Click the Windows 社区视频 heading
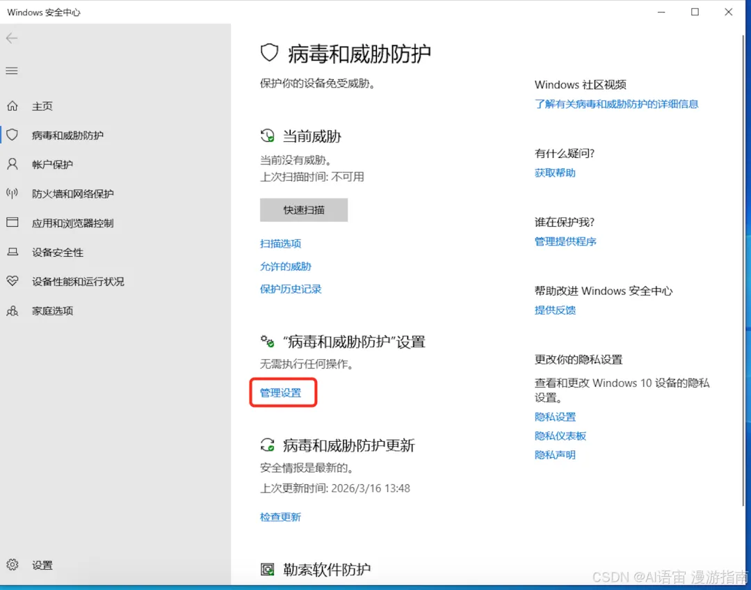 click(x=581, y=85)
